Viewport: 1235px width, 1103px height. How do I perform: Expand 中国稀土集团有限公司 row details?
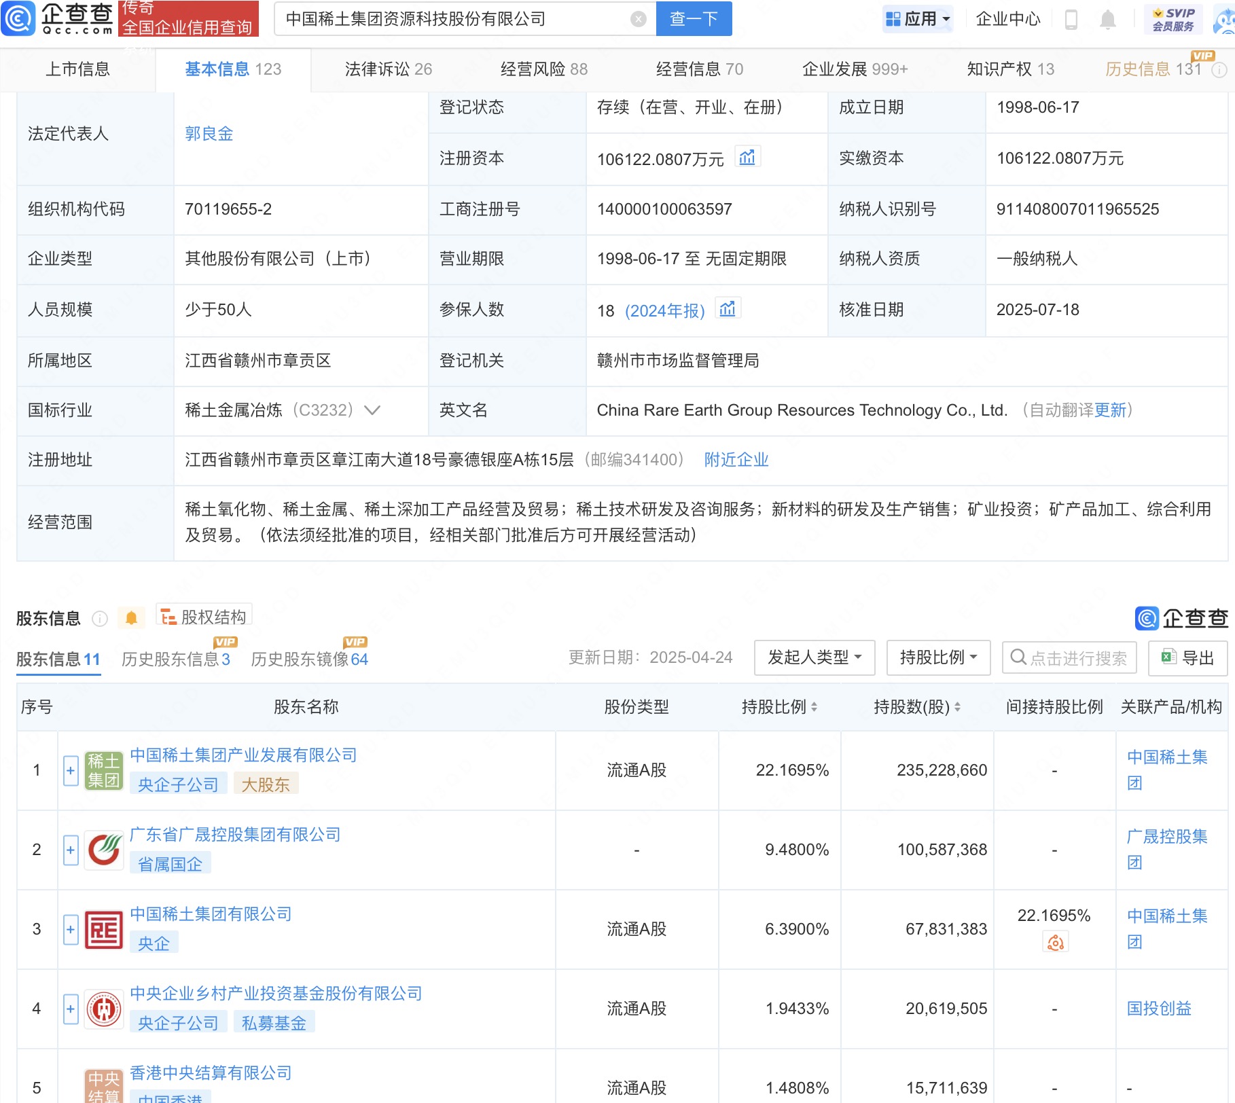[71, 930]
